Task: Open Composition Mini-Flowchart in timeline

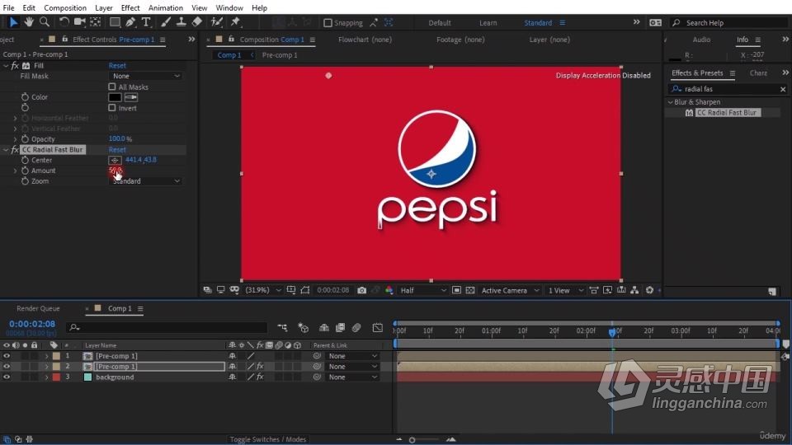Action: pos(282,327)
